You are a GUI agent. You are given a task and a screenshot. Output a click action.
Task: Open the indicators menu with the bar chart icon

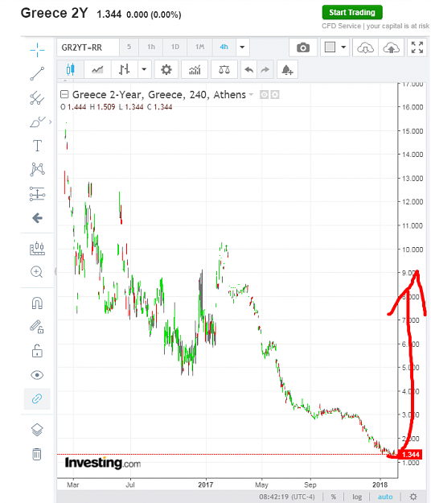[x=195, y=69]
